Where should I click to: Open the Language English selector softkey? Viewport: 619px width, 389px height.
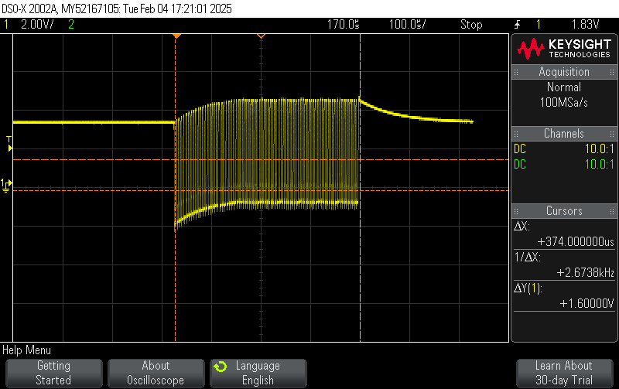click(x=258, y=373)
